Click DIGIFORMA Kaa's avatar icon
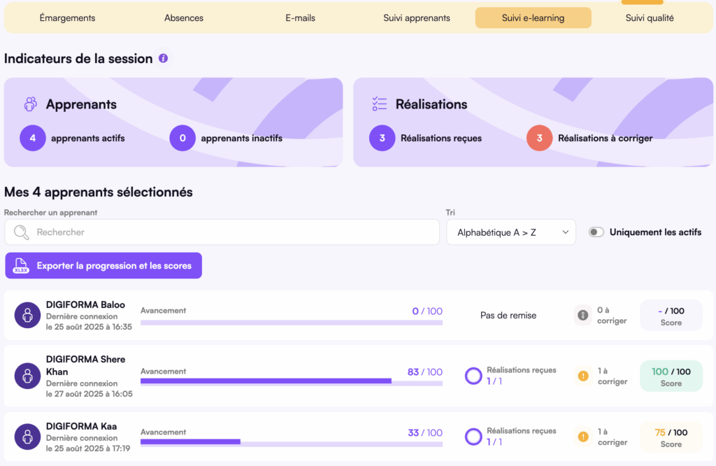716x466 pixels. tap(28, 437)
